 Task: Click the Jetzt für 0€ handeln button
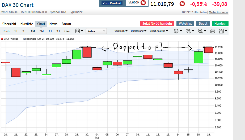(157, 24)
